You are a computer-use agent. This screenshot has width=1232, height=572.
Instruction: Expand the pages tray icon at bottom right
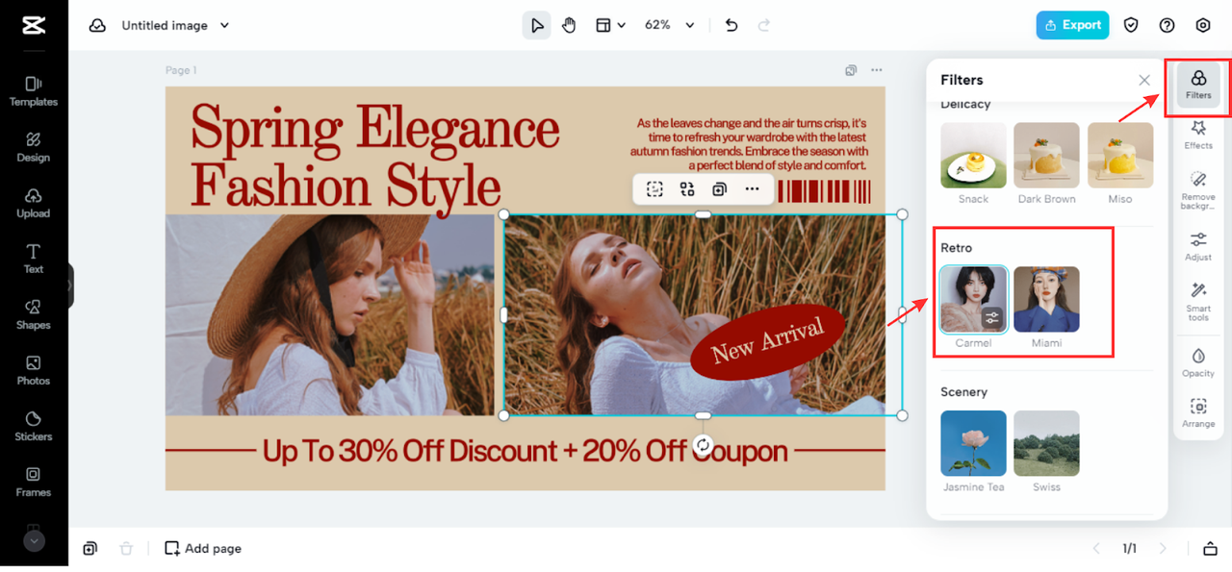coord(1210,548)
